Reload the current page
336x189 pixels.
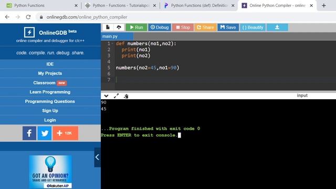(28, 17)
